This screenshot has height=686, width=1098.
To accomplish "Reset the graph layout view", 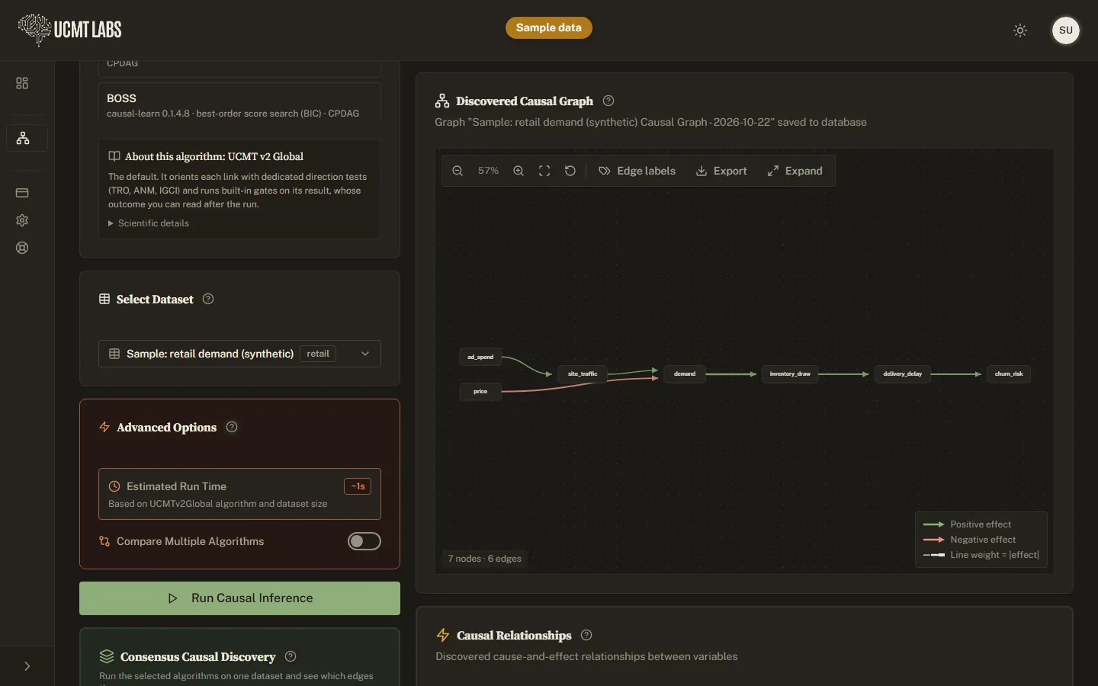I will pyautogui.click(x=570, y=171).
